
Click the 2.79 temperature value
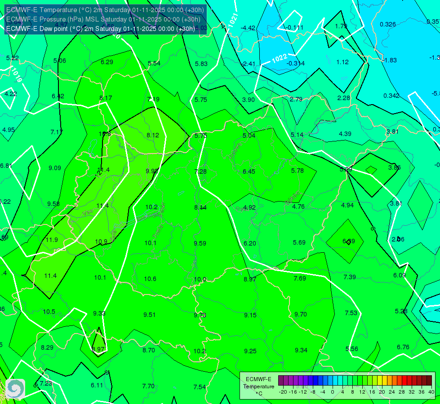296,99
